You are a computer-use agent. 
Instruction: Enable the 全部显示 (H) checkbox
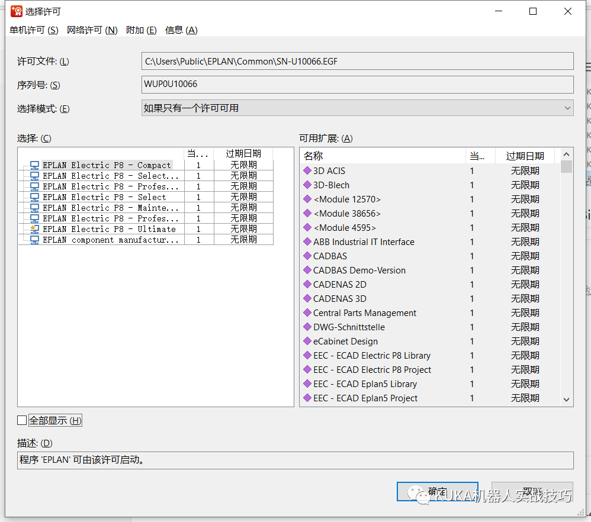pos(22,420)
